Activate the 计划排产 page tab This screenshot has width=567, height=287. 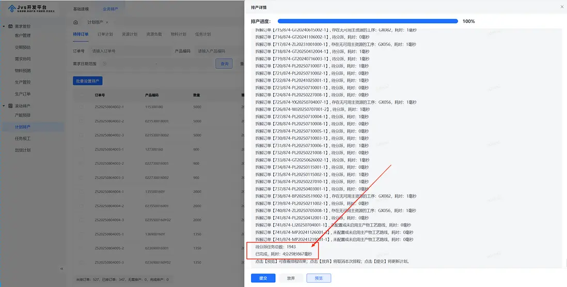95,22
